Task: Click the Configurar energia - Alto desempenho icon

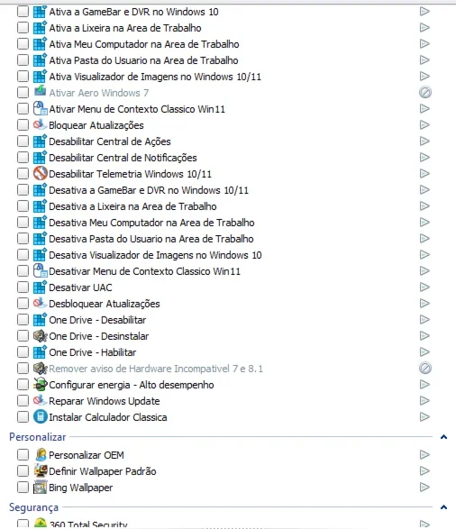Action: pos(40,385)
